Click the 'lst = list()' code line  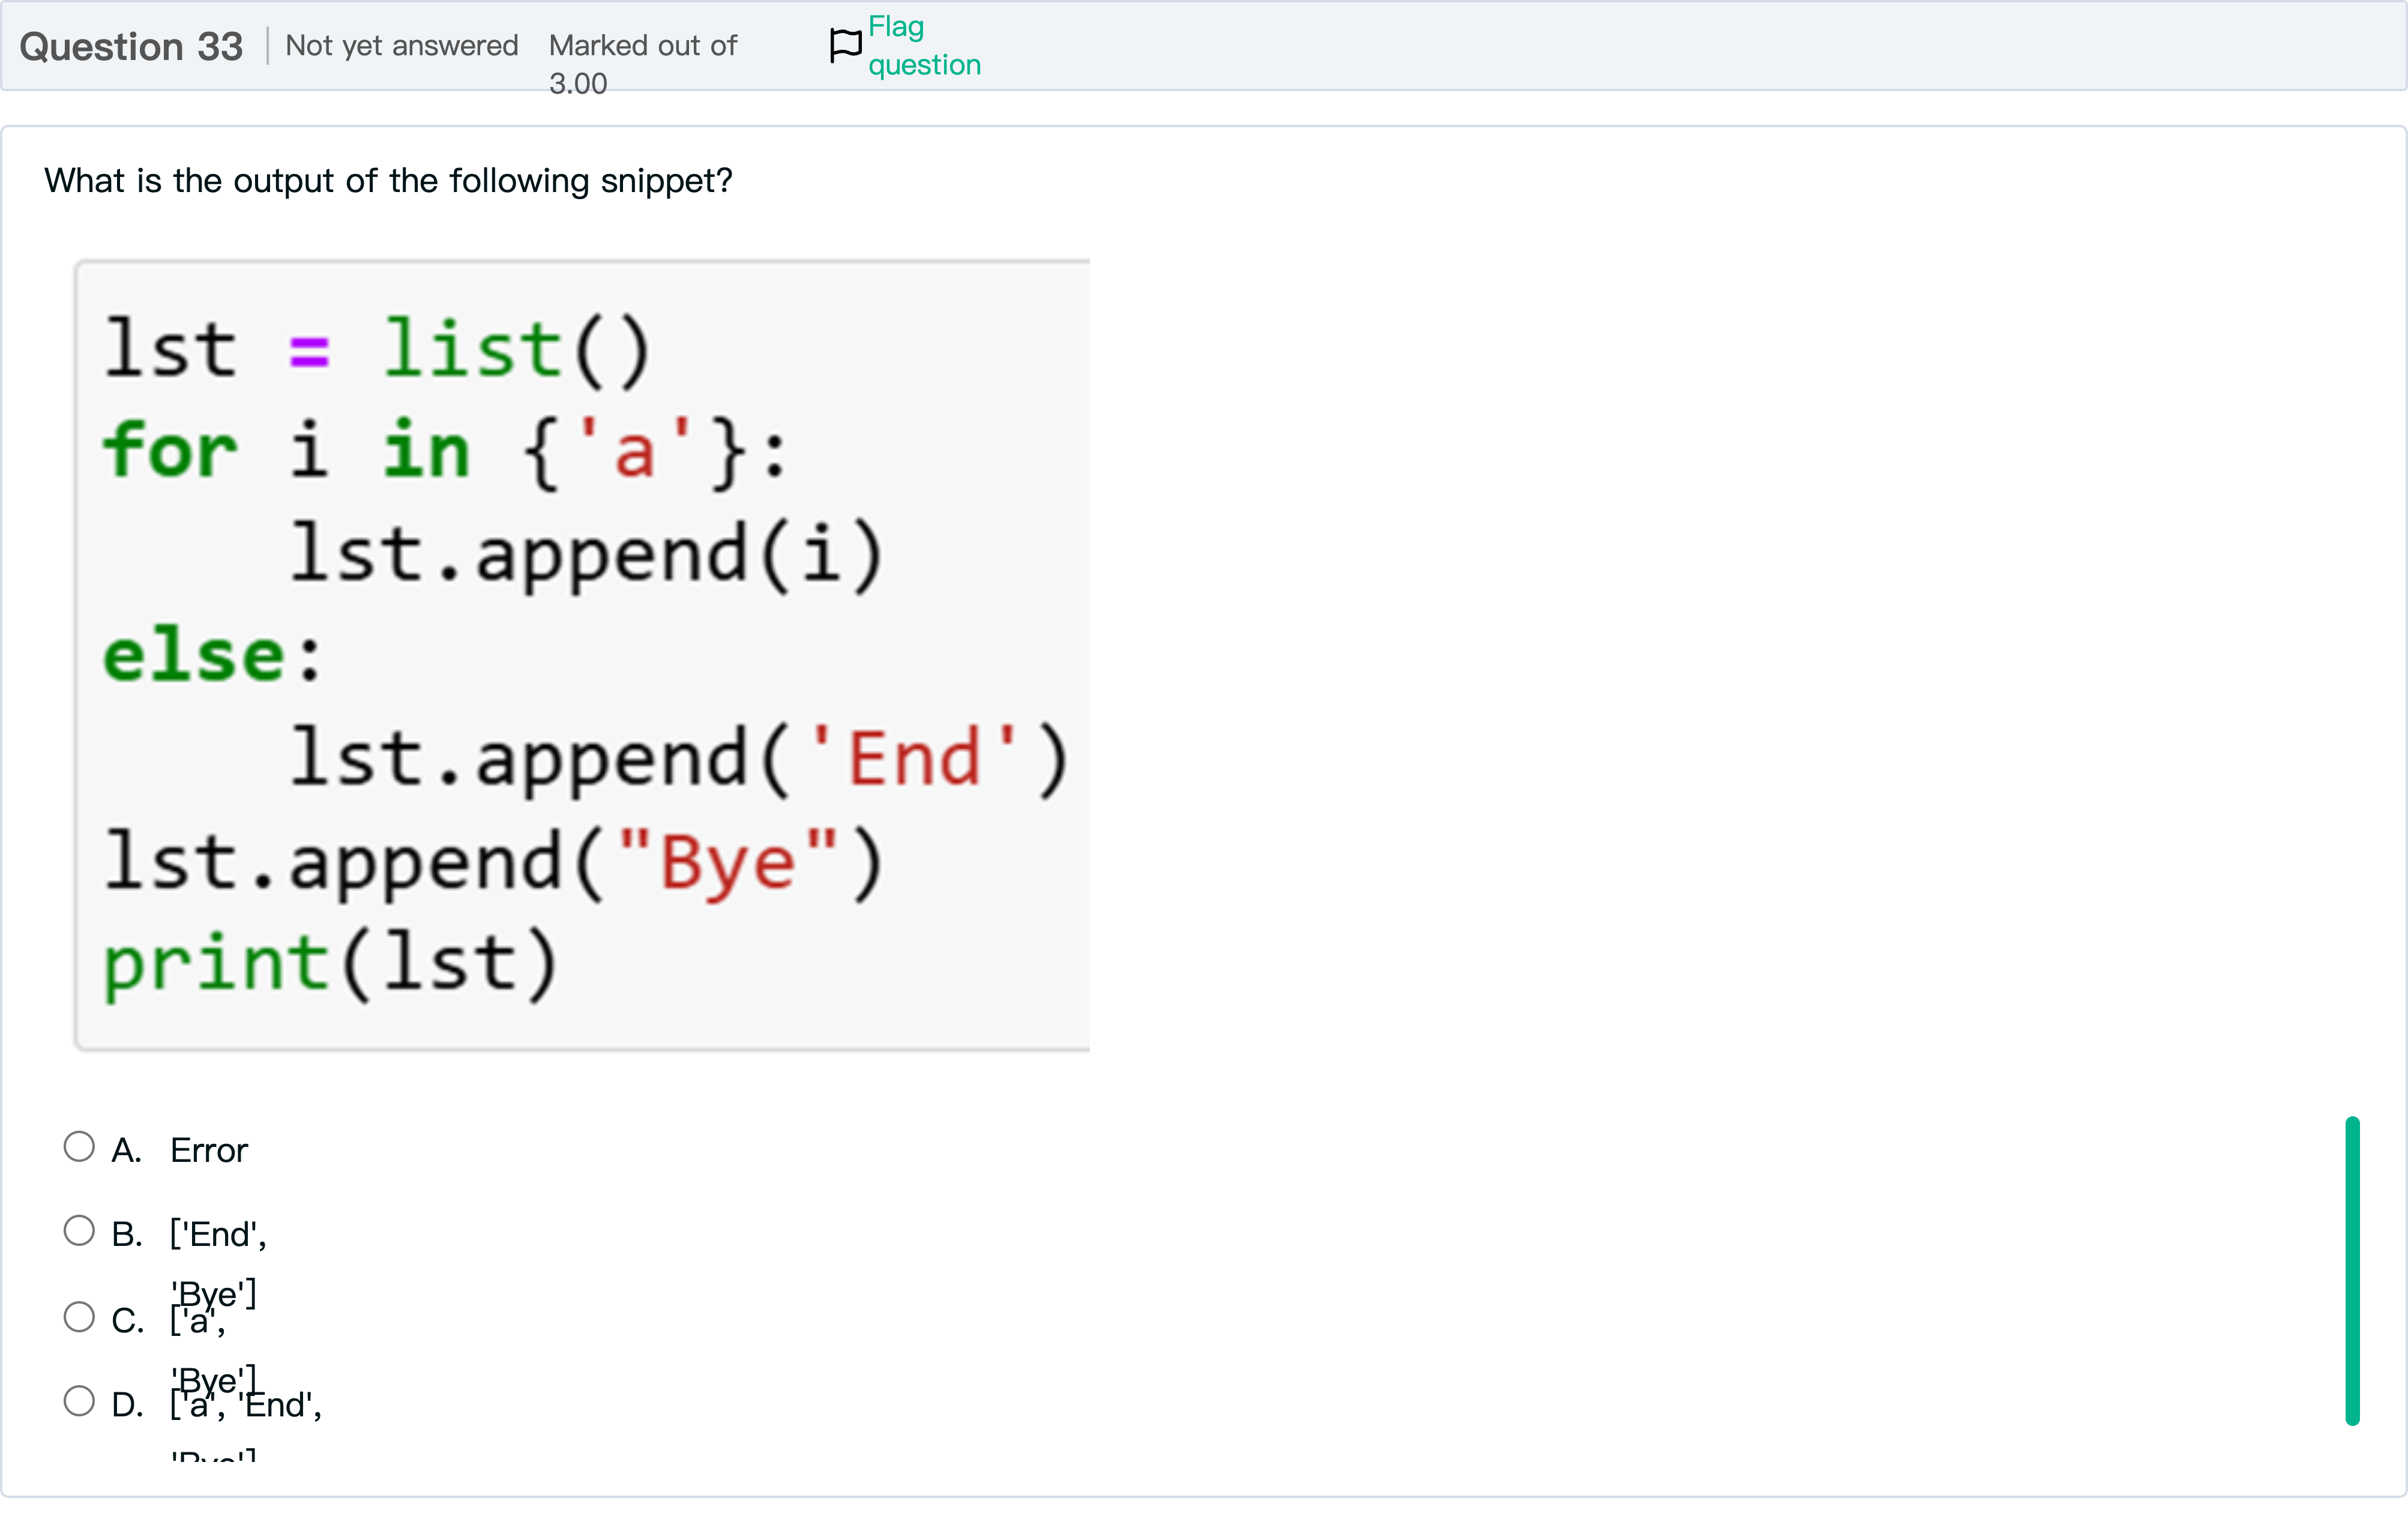coord(377,350)
